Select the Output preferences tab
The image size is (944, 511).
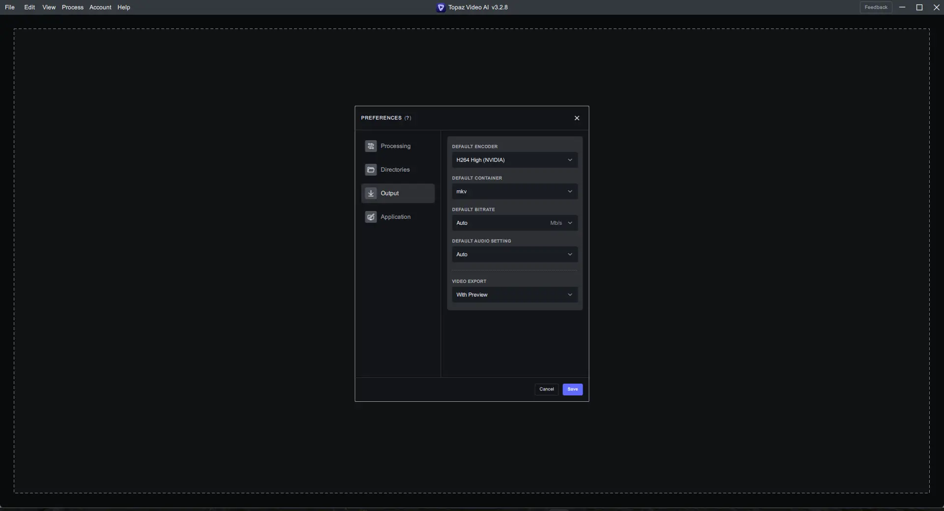[x=398, y=193]
